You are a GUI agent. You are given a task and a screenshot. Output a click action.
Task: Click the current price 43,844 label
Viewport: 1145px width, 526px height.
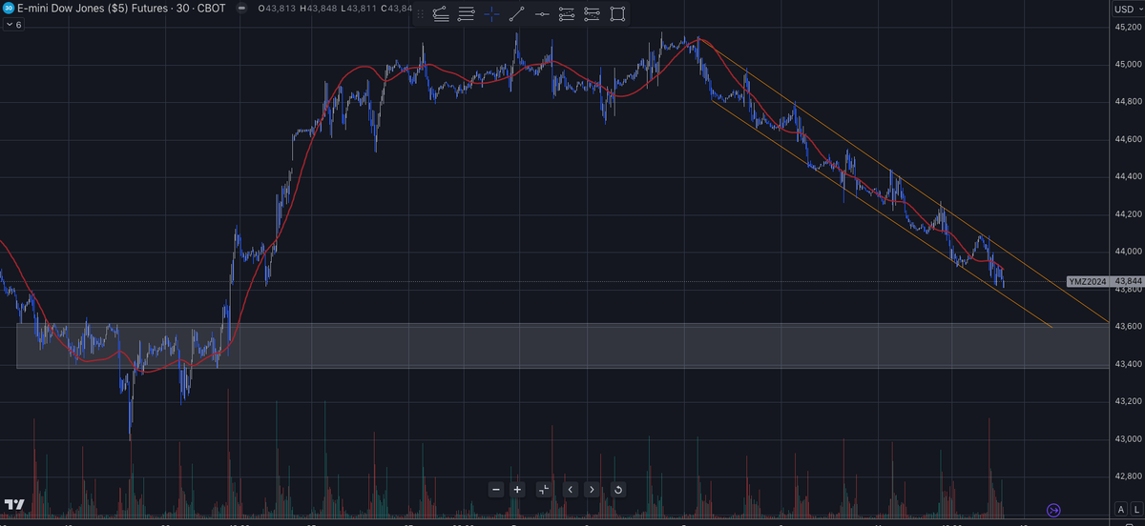click(1129, 281)
